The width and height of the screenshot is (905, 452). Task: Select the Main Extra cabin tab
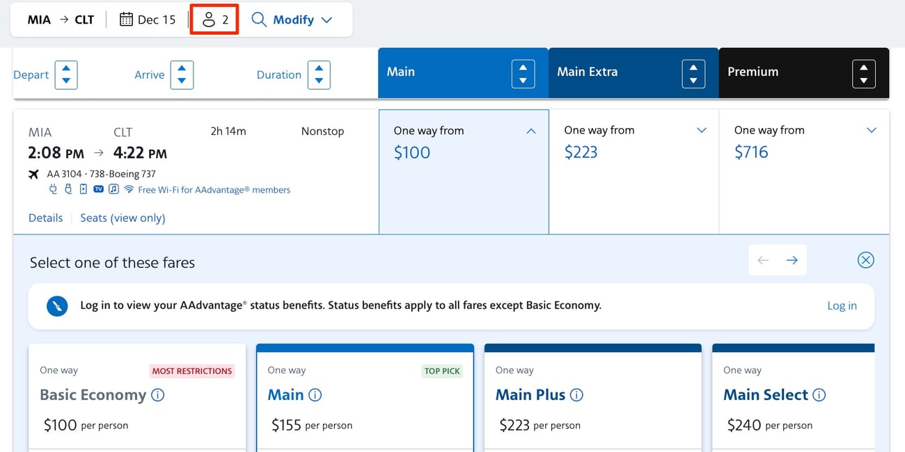pos(633,73)
